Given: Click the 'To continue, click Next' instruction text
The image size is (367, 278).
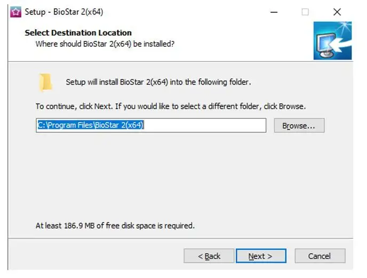Looking at the screenshot, I should coord(171,107).
